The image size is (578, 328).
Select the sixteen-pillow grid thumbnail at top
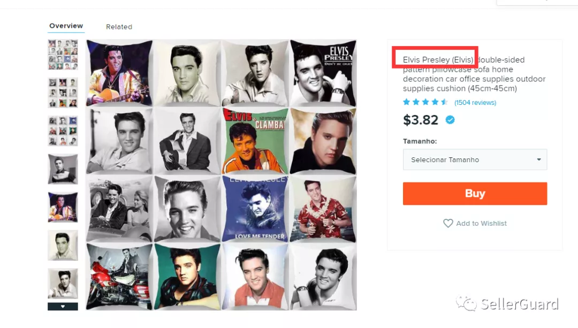tap(63, 54)
